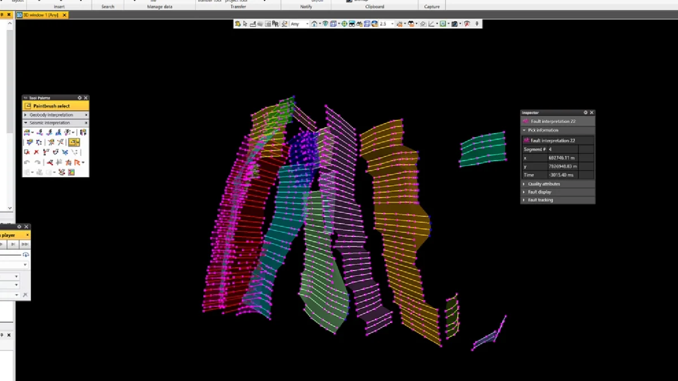Viewport: 678px width, 381px height.
Task: Click the red X delete icon in Tool Palette
Action: pos(36,152)
